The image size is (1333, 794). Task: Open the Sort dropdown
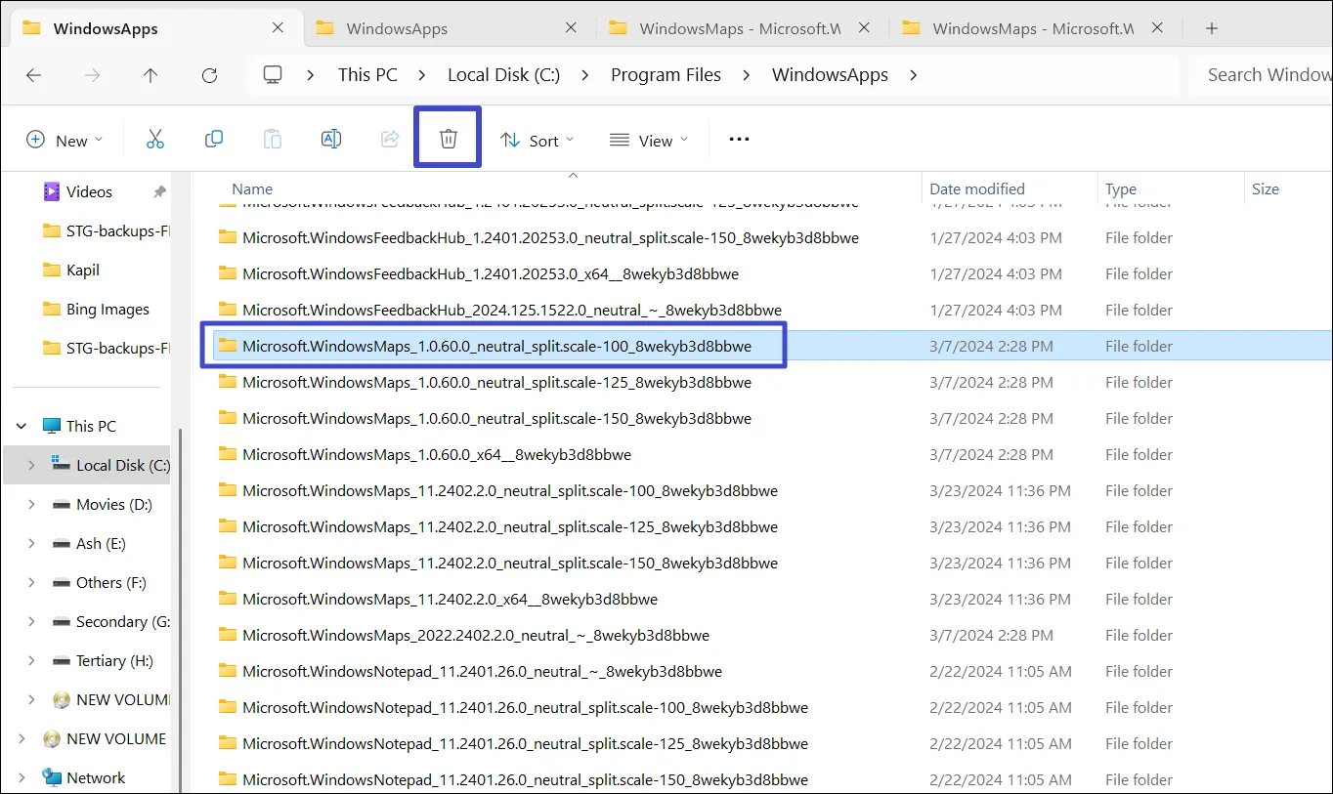coord(537,140)
